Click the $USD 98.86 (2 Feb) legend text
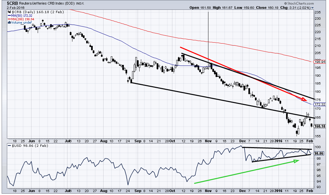329x195 pixels. coord(30,146)
